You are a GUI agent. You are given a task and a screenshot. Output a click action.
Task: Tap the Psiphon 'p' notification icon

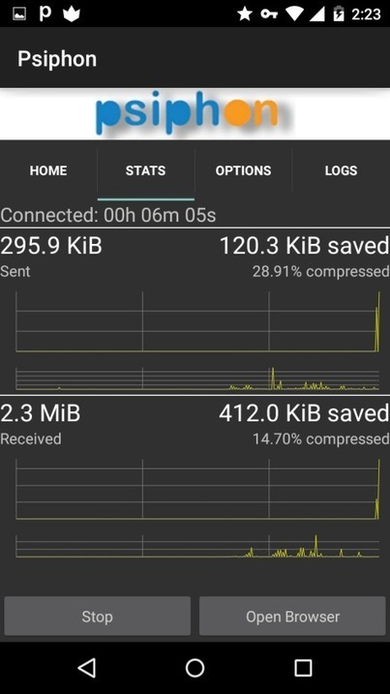pos(45,14)
